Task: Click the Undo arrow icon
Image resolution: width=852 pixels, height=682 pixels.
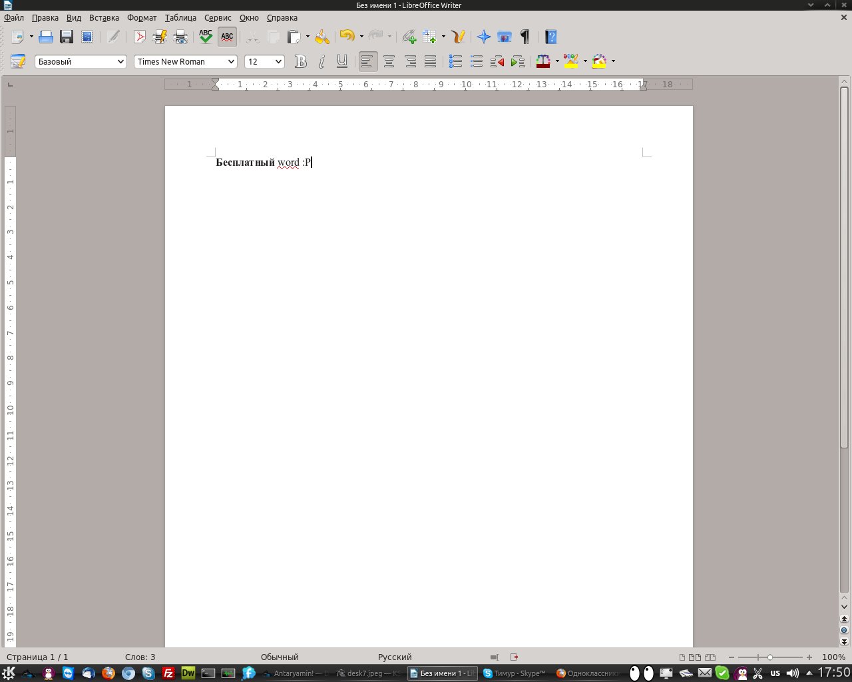Action: coord(347,37)
